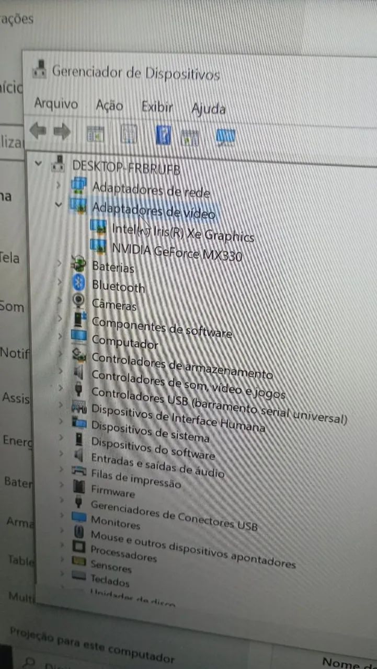Image resolution: width=377 pixels, height=669 pixels.
Task: Open the Arquivo menu
Action: [x=56, y=104]
